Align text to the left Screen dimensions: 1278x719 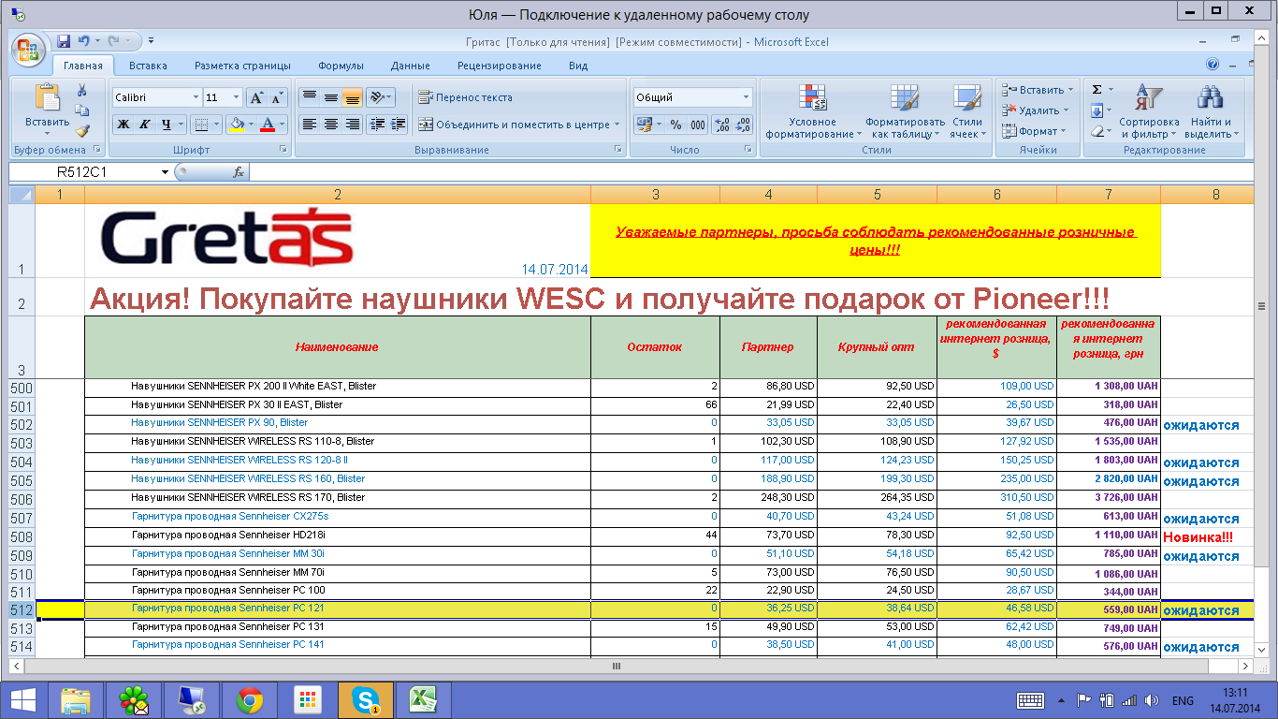click(x=309, y=124)
